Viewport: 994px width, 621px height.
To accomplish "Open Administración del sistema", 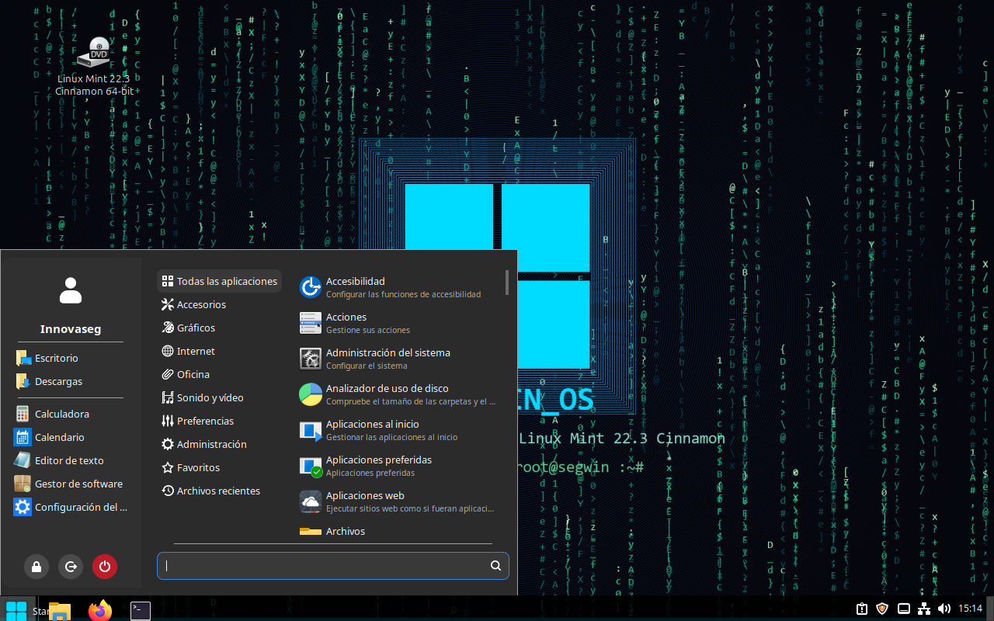I will click(x=399, y=359).
